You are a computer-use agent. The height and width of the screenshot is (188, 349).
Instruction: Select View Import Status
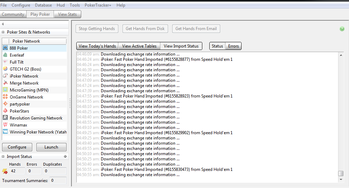point(181,46)
